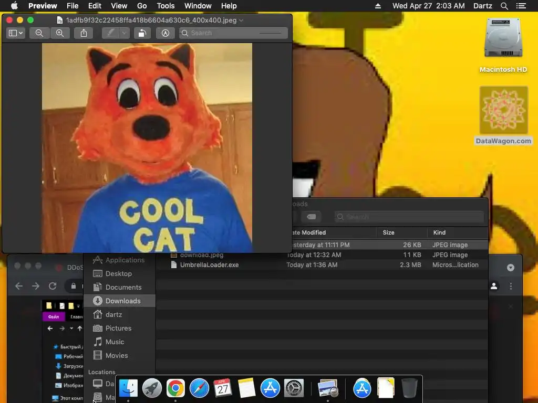Go forward in the Chrome window
The image size is (538, 403).
pos(36,286)
